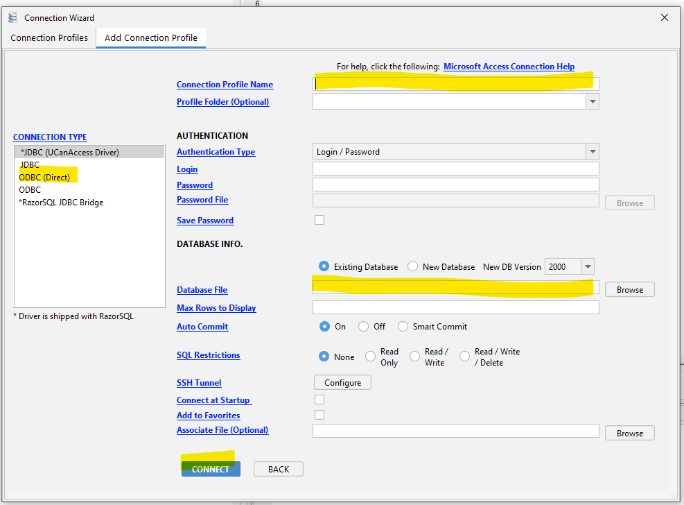Click Browse next to Associate File
Image resolution: width=684 pixels, height=505 pixels.
(630, 433)
